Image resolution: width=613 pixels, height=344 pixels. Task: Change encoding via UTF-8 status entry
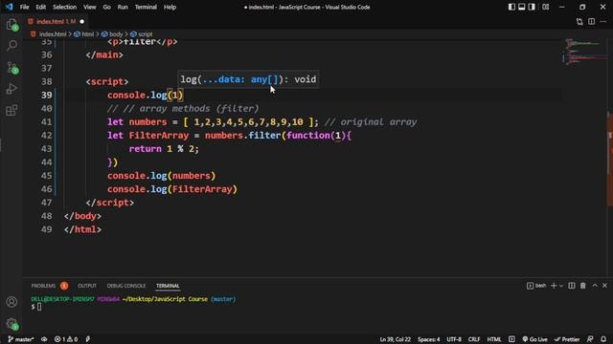tap(454, 339)
